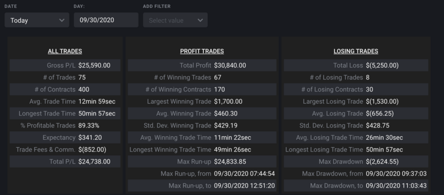Click the ALL TRADES header

coord(65,52)
